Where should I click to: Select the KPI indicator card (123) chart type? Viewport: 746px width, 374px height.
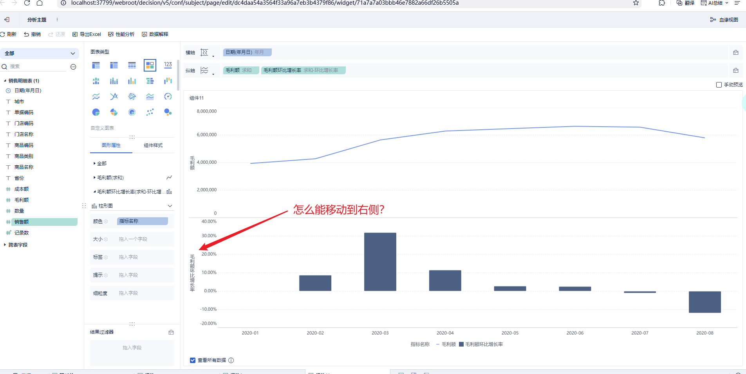click(x=168, y=65)
